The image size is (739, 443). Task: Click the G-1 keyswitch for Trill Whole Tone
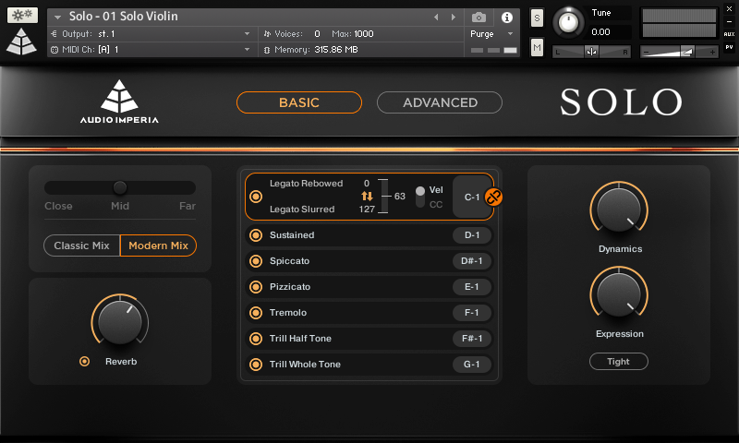472,365
